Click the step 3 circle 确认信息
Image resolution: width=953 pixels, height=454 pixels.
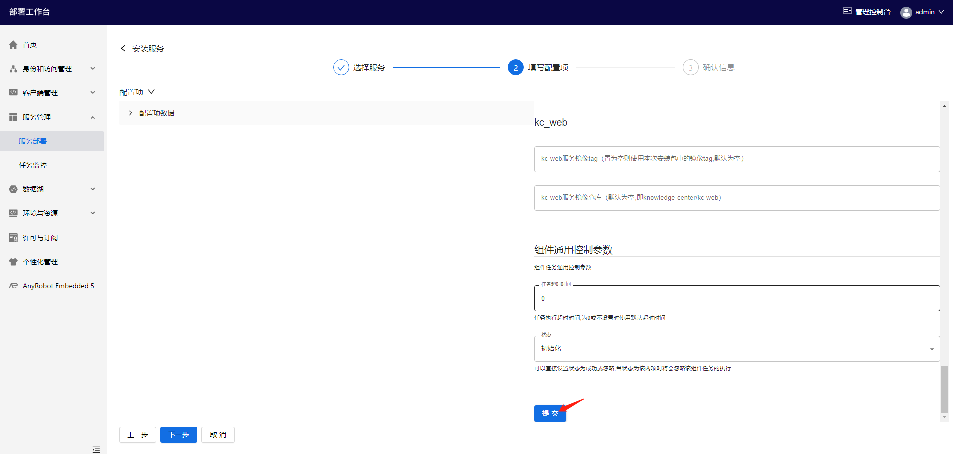click(x=691, y=67)
